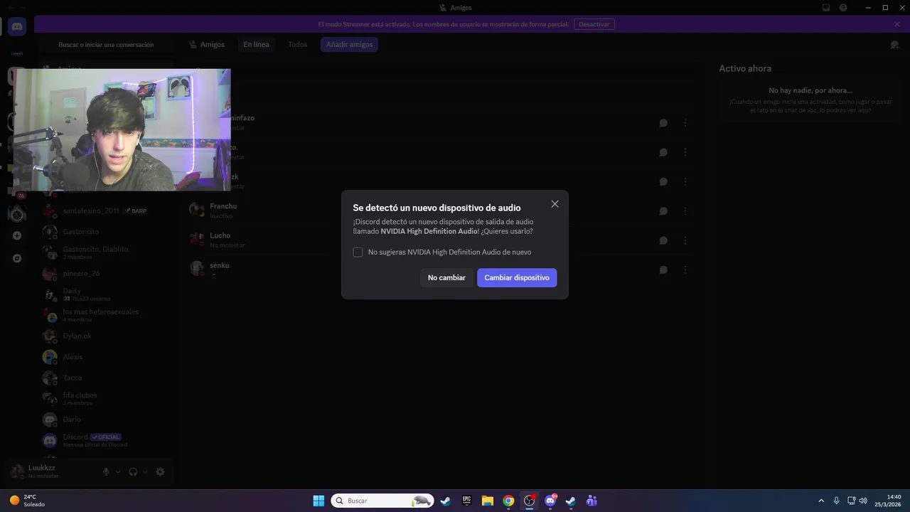Switch to 'Todos' friends tab
The width and height of the screenshot is (910, 512).
click(x=298, y=45)
